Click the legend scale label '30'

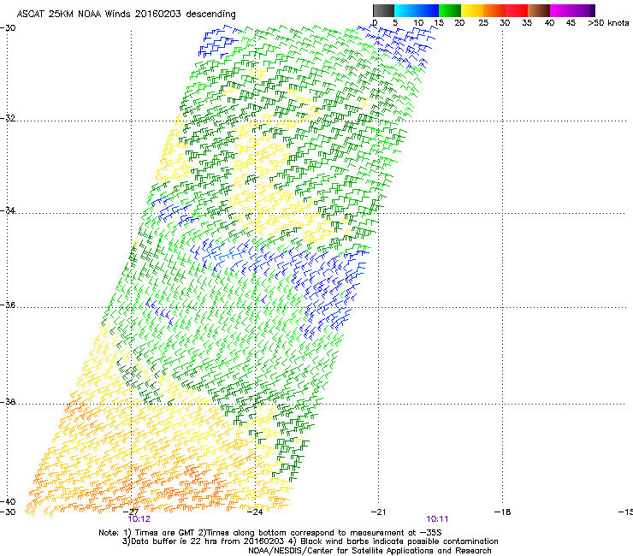pyautogui.click(x=505, y=23)
